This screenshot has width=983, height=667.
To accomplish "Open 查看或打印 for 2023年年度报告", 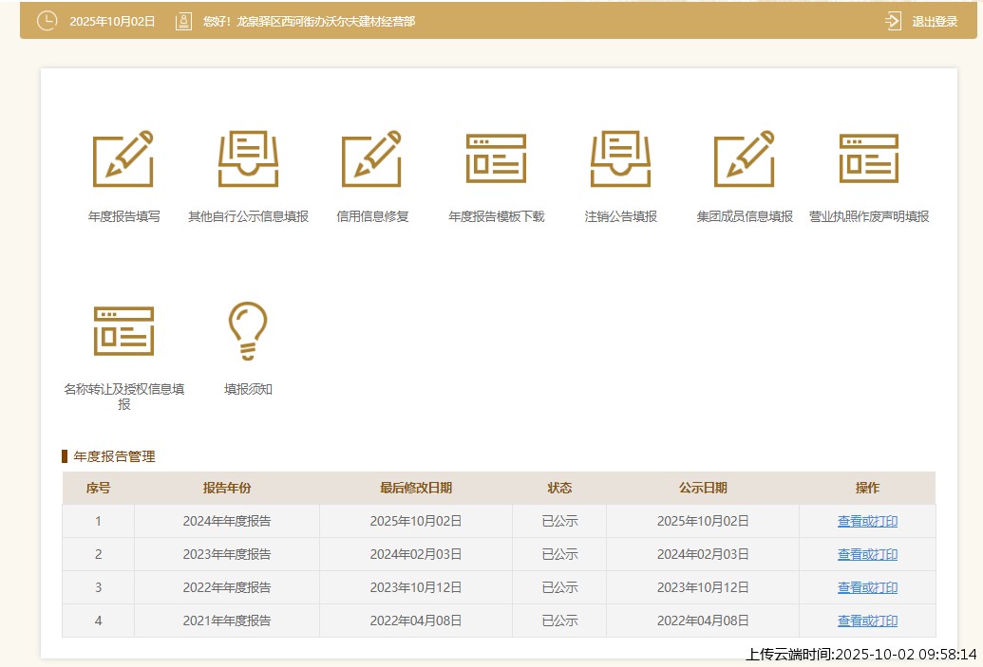I will 867,554.
